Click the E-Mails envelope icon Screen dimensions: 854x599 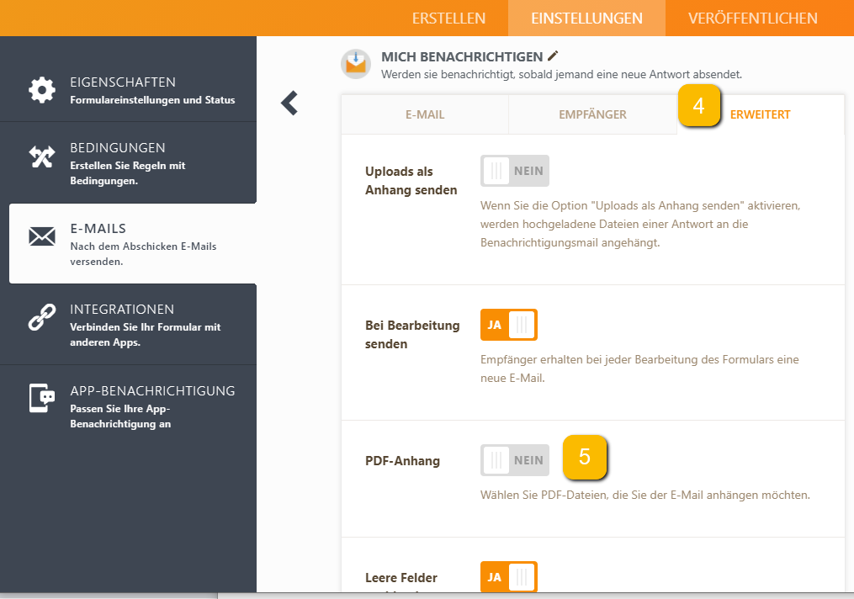point(42,236)
